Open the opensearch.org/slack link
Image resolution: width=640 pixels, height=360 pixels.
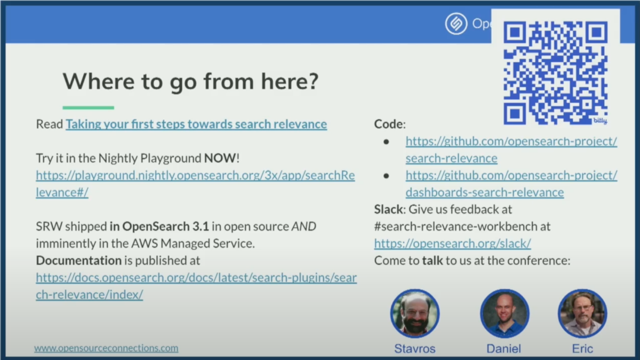coord(452,243)
